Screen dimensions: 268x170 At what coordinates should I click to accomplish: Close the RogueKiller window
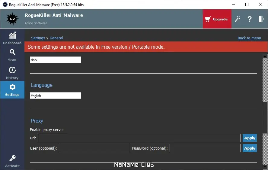pos(261,5)
